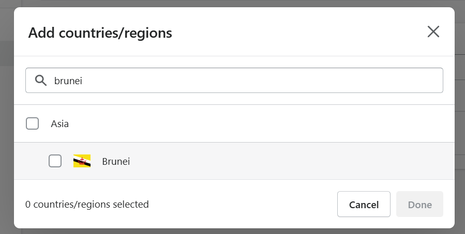Screen dimensions: 465x234
Task: Click the Brunei flag icon
Action: point(82,161)
